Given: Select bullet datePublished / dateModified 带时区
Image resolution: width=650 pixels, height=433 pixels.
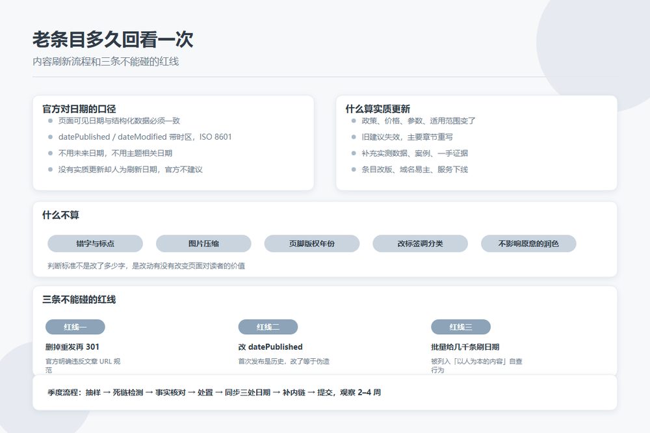Looking at the screenshot, I should tap(145, 137).
